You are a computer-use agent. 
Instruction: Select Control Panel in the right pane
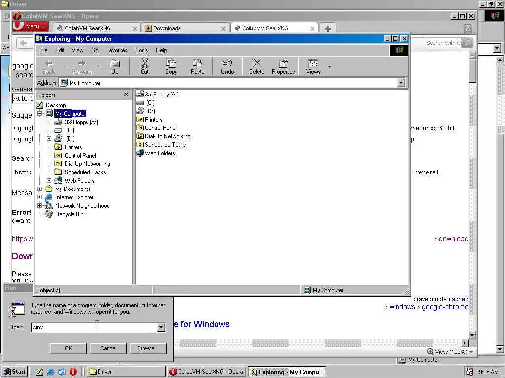(156, 128)
